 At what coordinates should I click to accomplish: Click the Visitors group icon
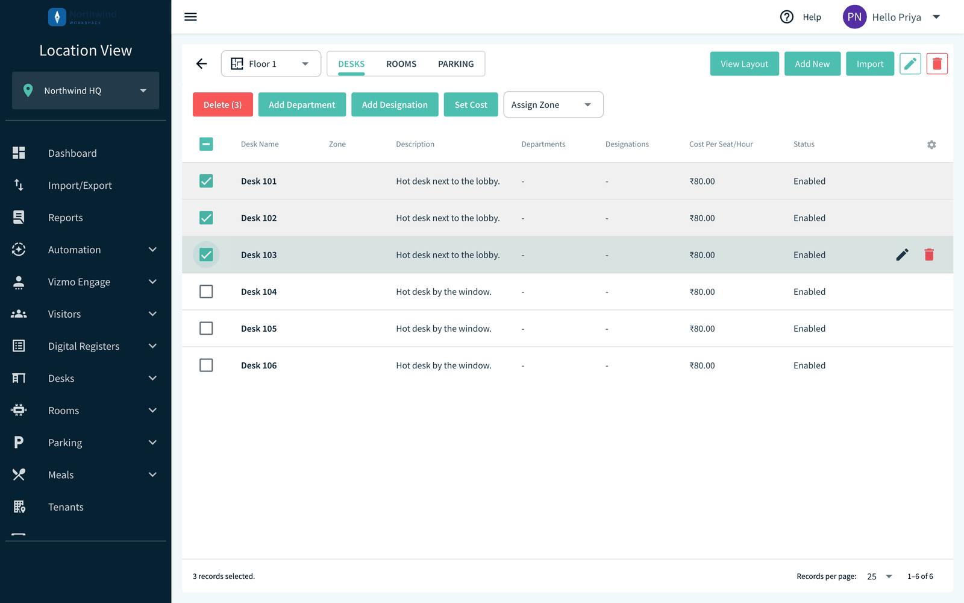pos(19,314)
